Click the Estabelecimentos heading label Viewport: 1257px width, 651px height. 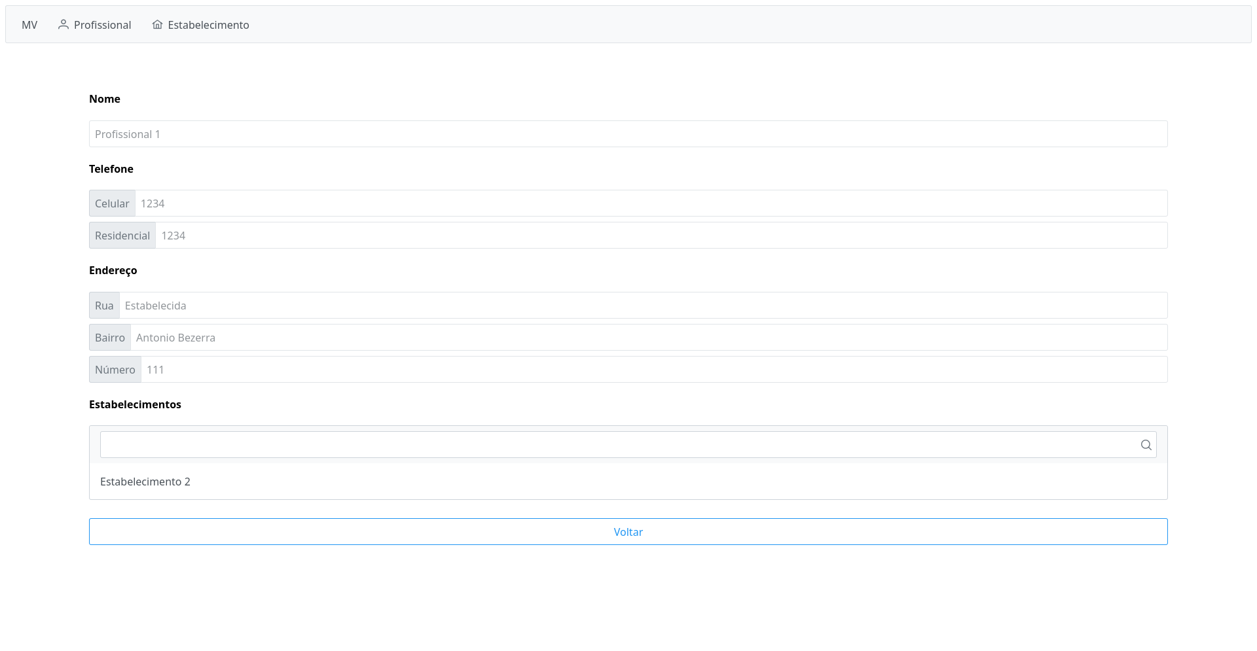coord(135,404)
